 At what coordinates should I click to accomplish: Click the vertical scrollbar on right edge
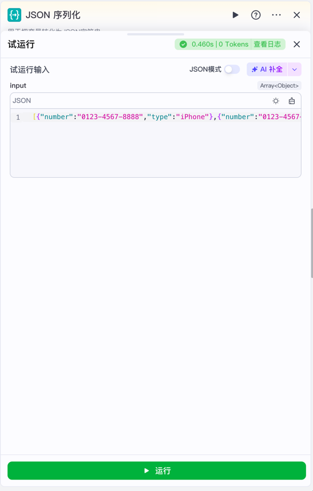click(311, 243)
